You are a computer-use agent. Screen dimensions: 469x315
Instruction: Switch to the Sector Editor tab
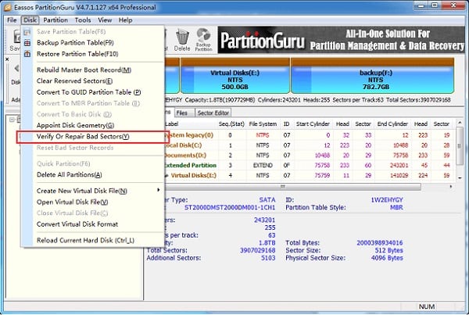(x=213, y=113)
